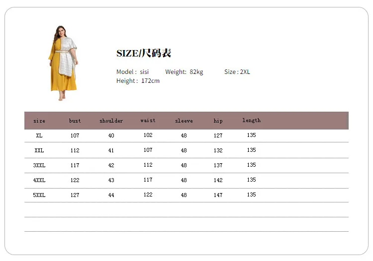
Task: Click bust value 107 in XL row
Action: point(75,135)
